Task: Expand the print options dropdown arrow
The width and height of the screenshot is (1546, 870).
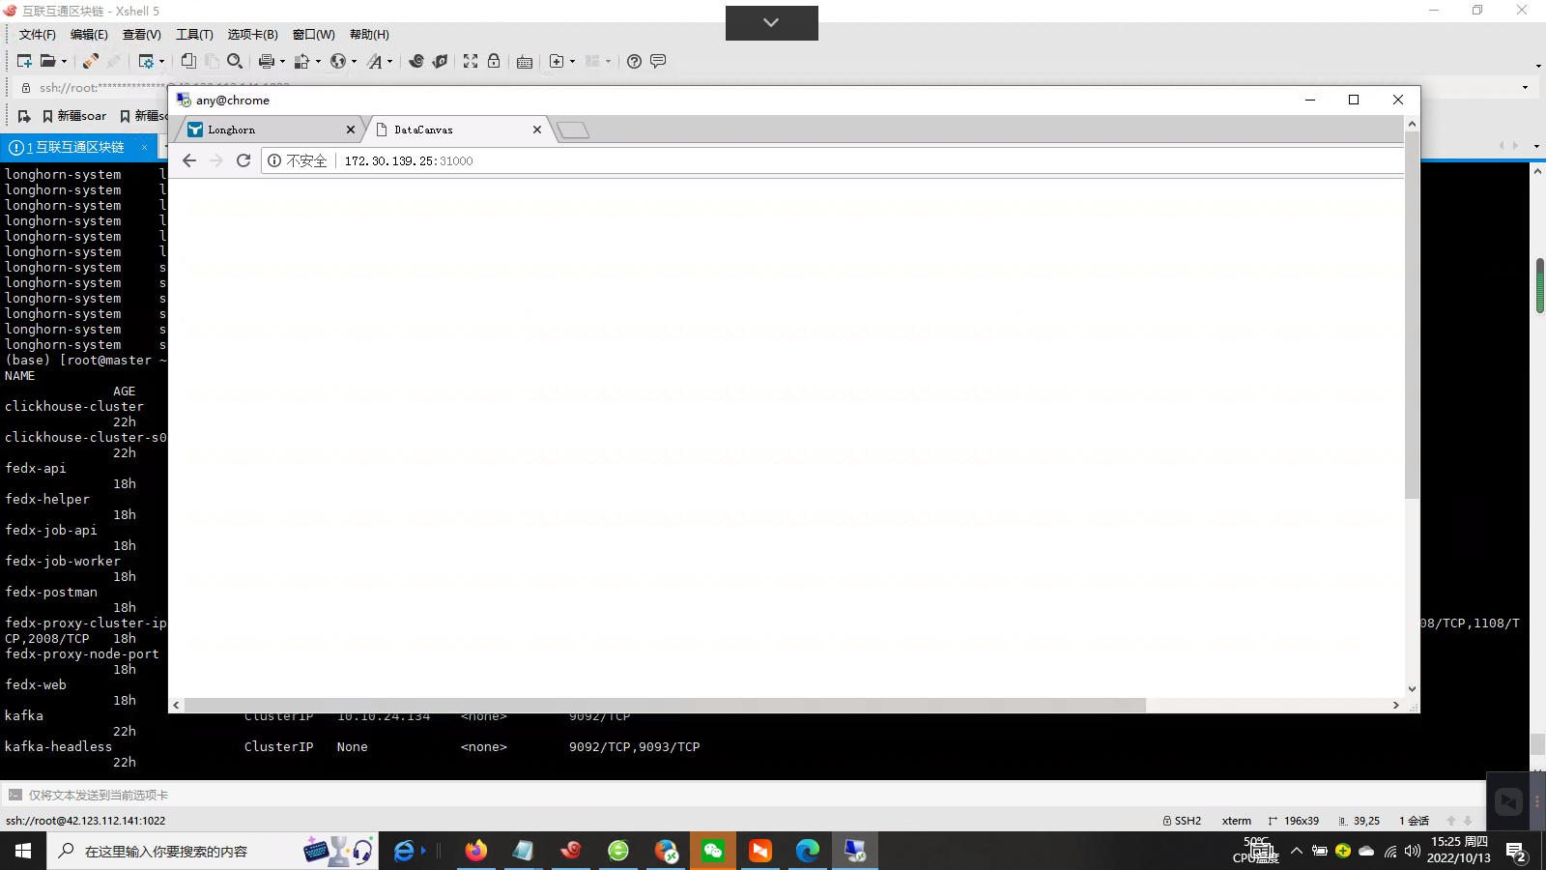Action: pyautogui.click(x=280, y=61)
